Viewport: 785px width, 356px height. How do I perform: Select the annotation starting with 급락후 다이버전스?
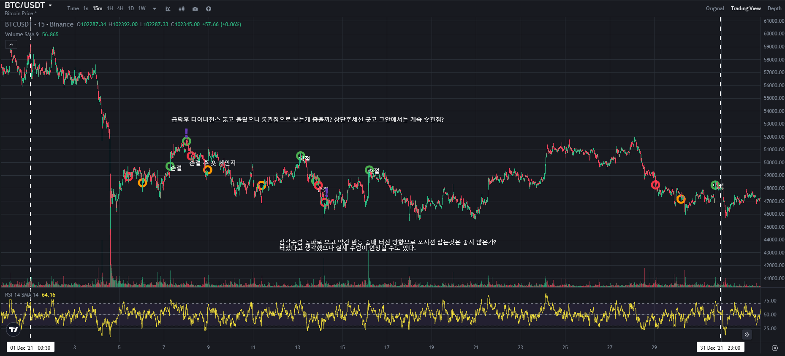pos(307,120)
